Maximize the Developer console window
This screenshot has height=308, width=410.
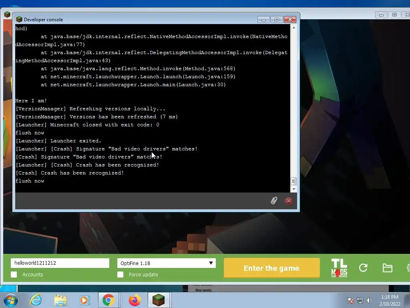(x=277, y=20)
